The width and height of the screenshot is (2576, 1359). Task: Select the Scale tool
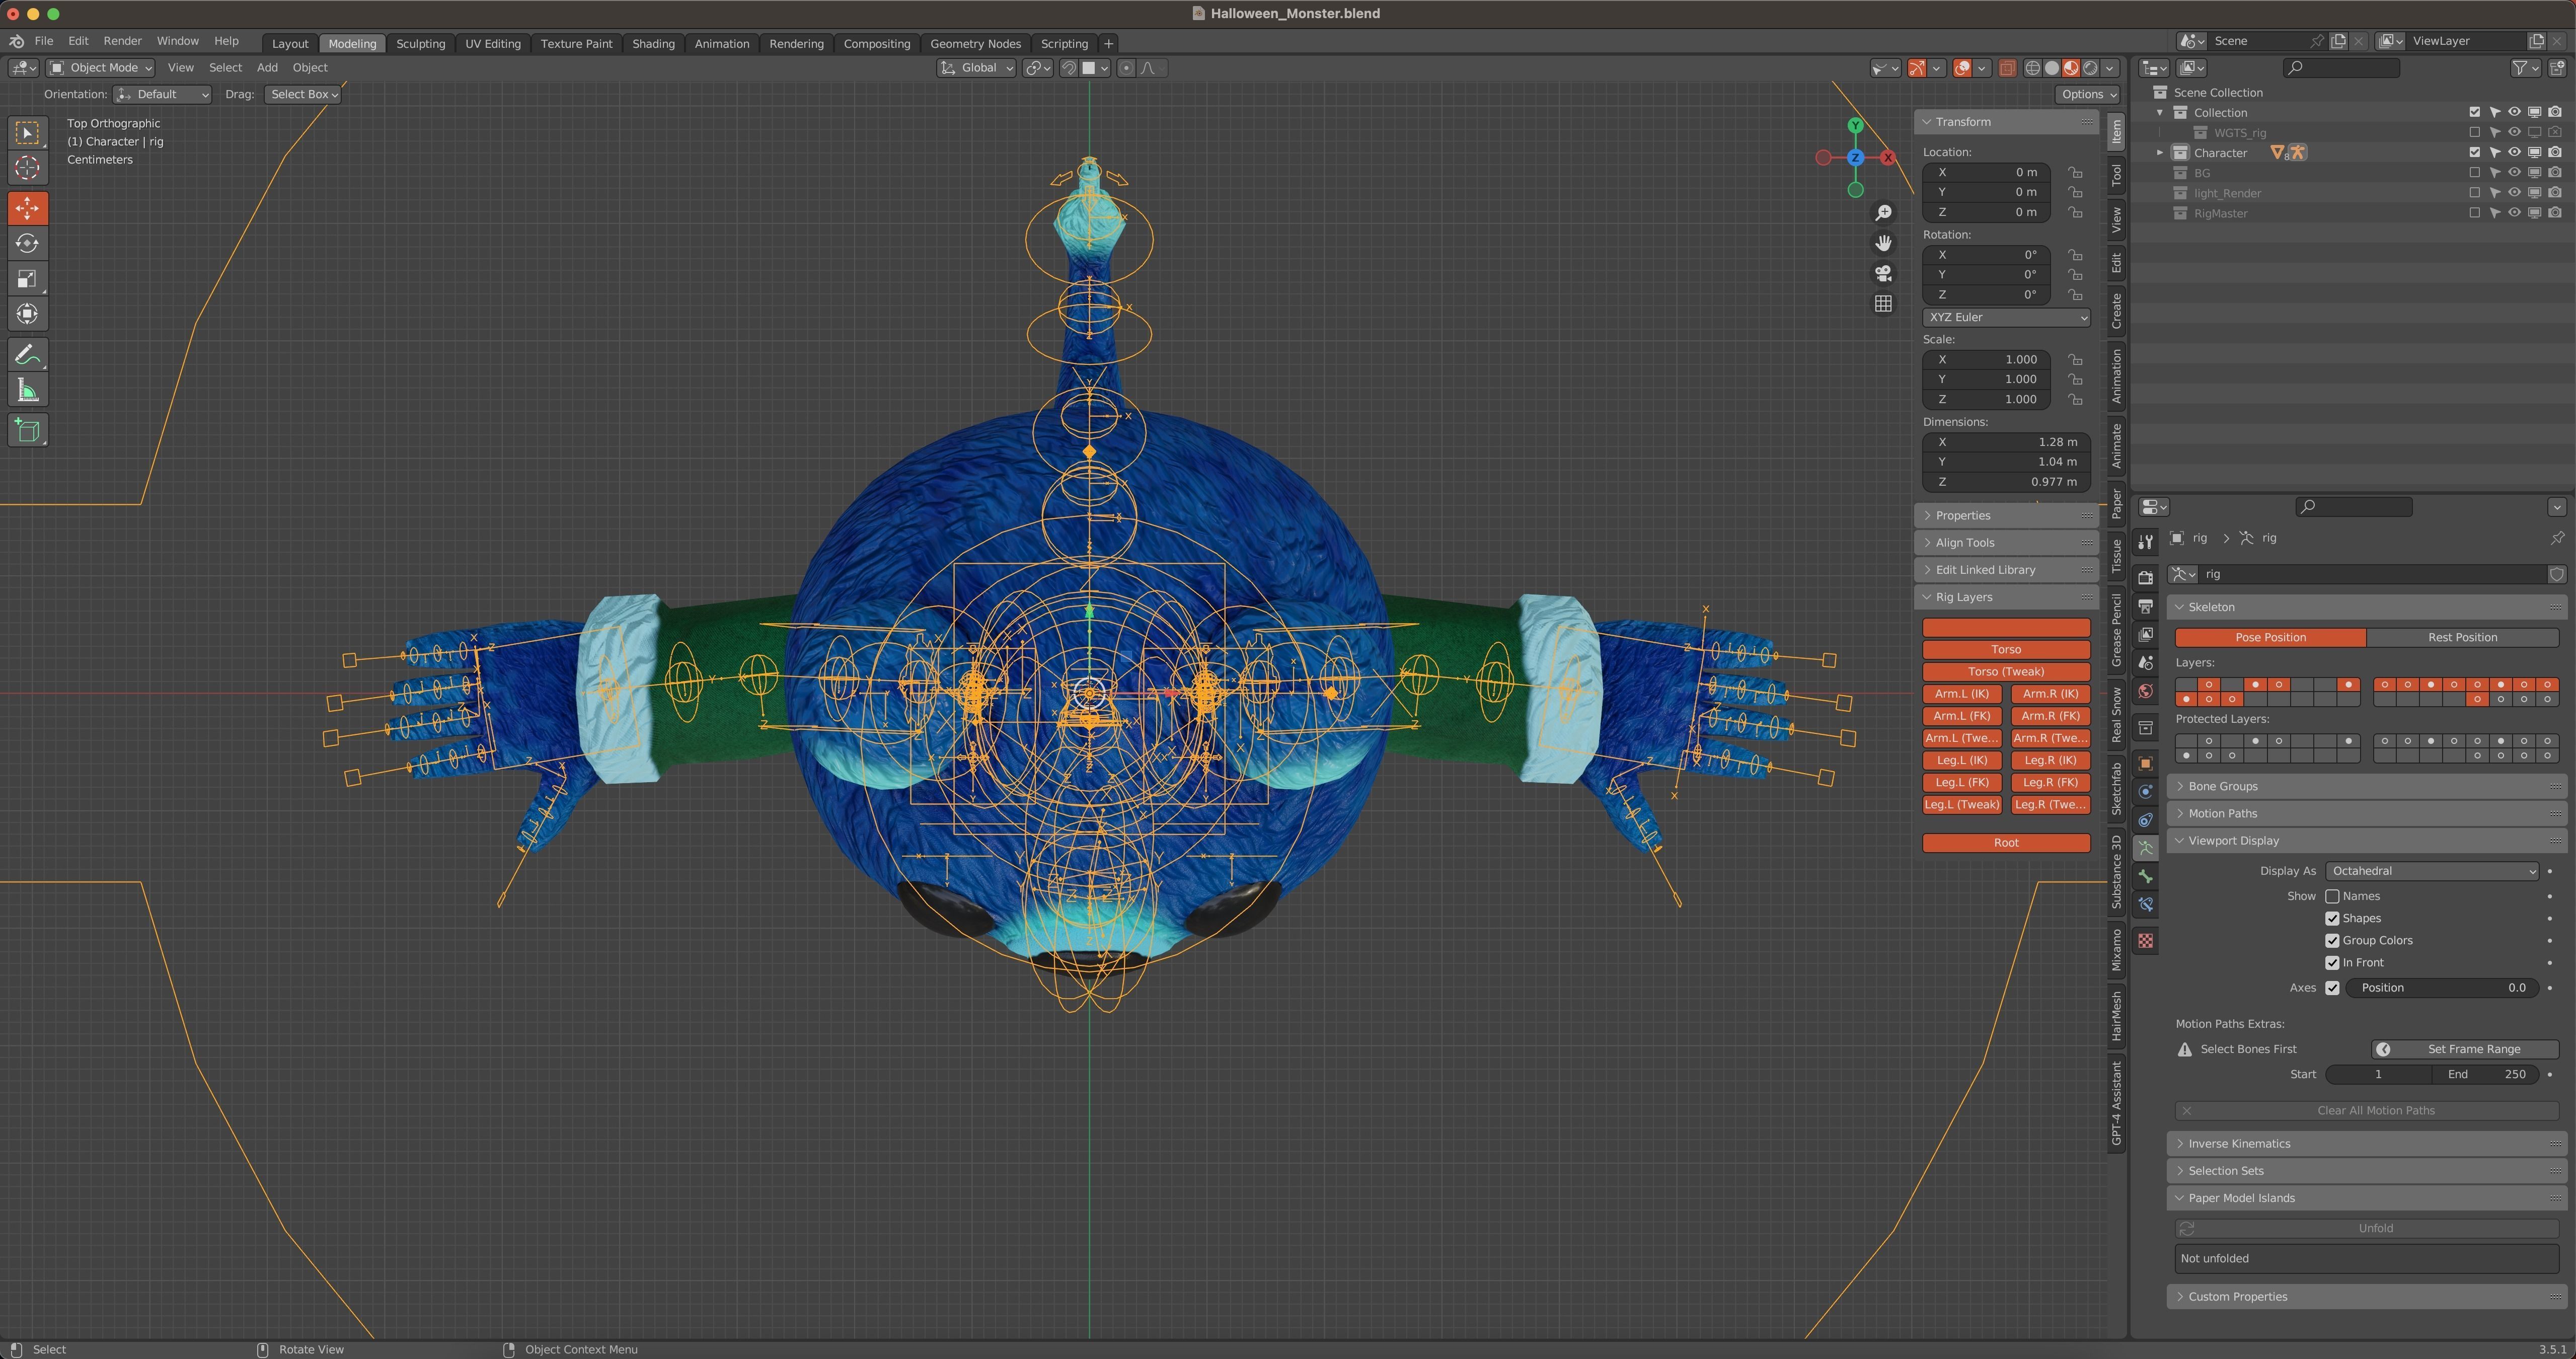pyautogui.click(x=27, y=279)
